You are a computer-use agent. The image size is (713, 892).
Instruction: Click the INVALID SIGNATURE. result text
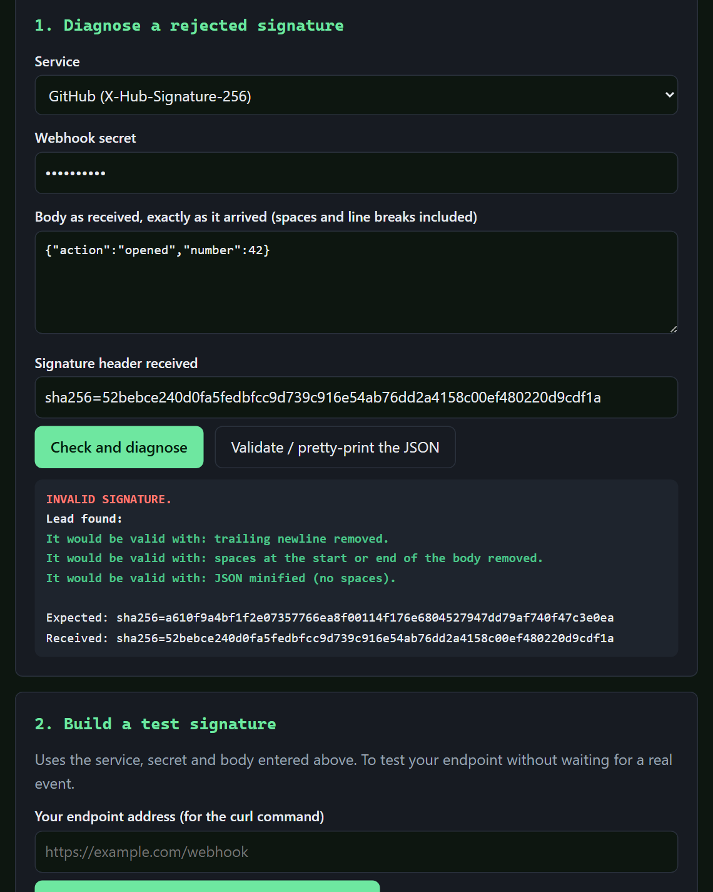[x=109, y=499]
